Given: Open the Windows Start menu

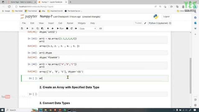Looking at the screenshot, I should 2,110.
